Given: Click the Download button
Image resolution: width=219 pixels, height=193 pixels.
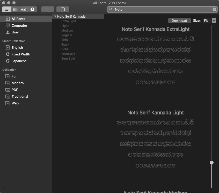Looking at the screenshot, I should click(179, 20).
